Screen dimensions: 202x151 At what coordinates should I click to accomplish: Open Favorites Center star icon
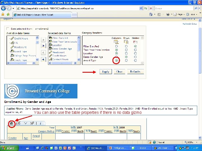(3, 14)
